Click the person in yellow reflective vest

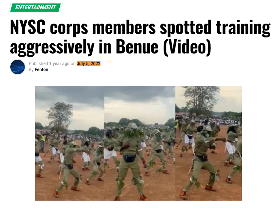click(x=43, y=142)
